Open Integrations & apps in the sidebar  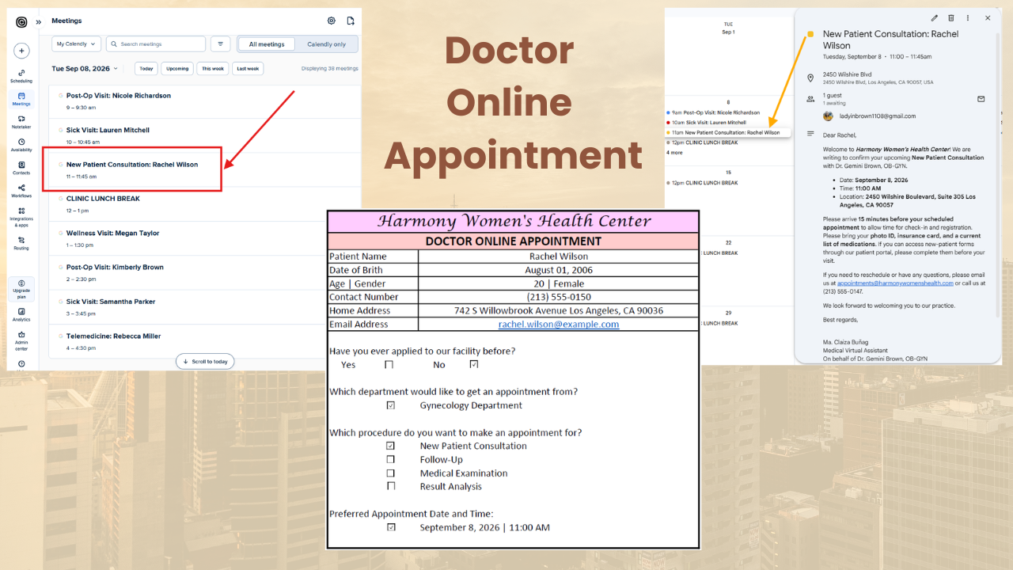21,217
